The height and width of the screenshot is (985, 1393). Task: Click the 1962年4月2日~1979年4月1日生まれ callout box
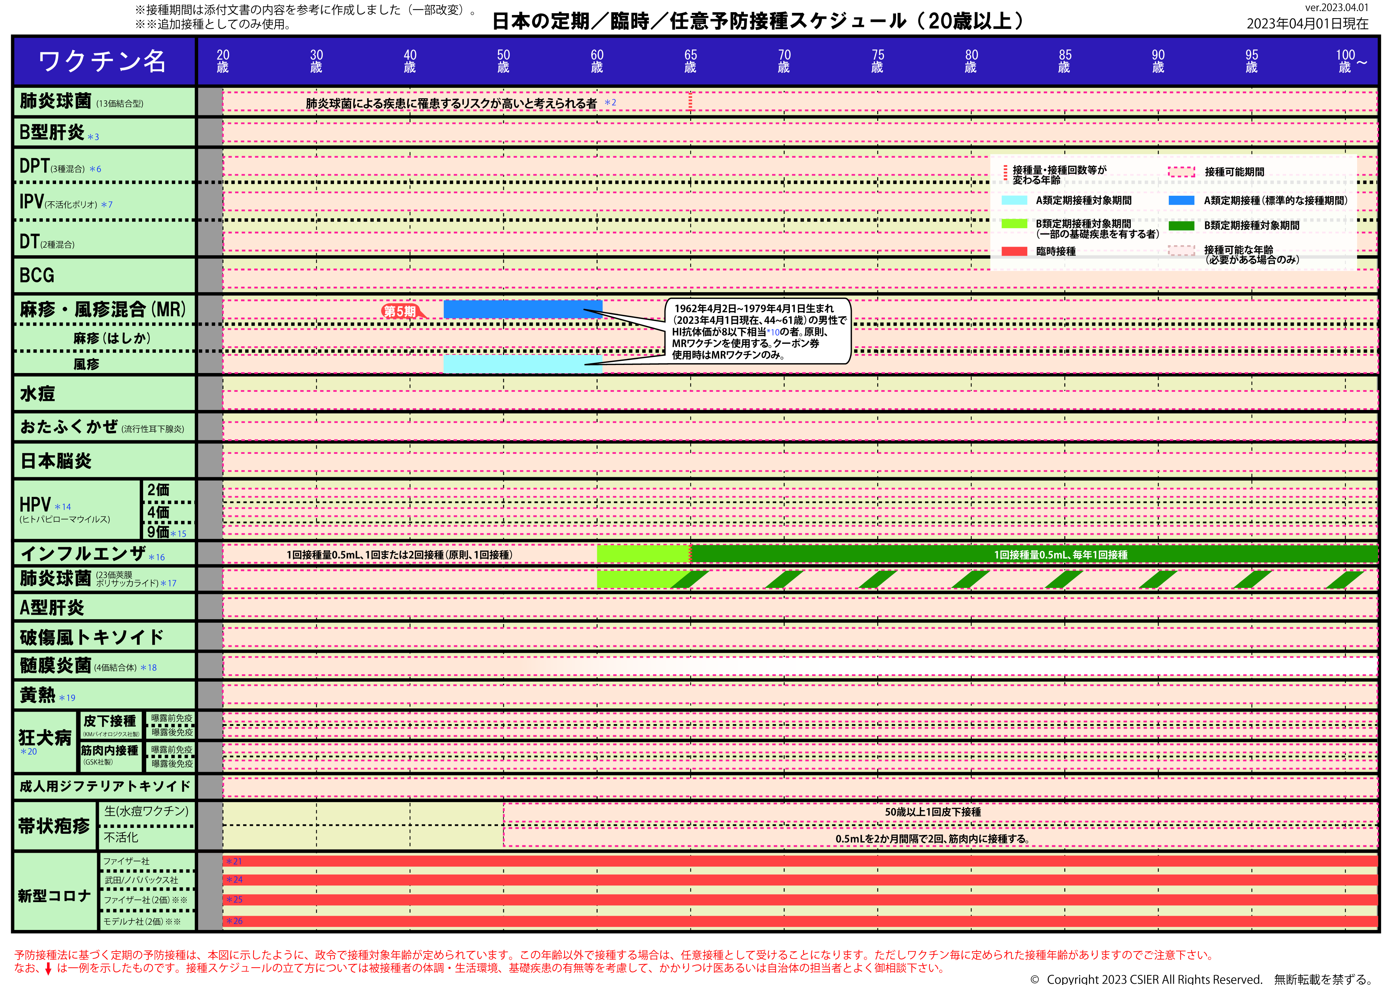[x=758, y=331]
